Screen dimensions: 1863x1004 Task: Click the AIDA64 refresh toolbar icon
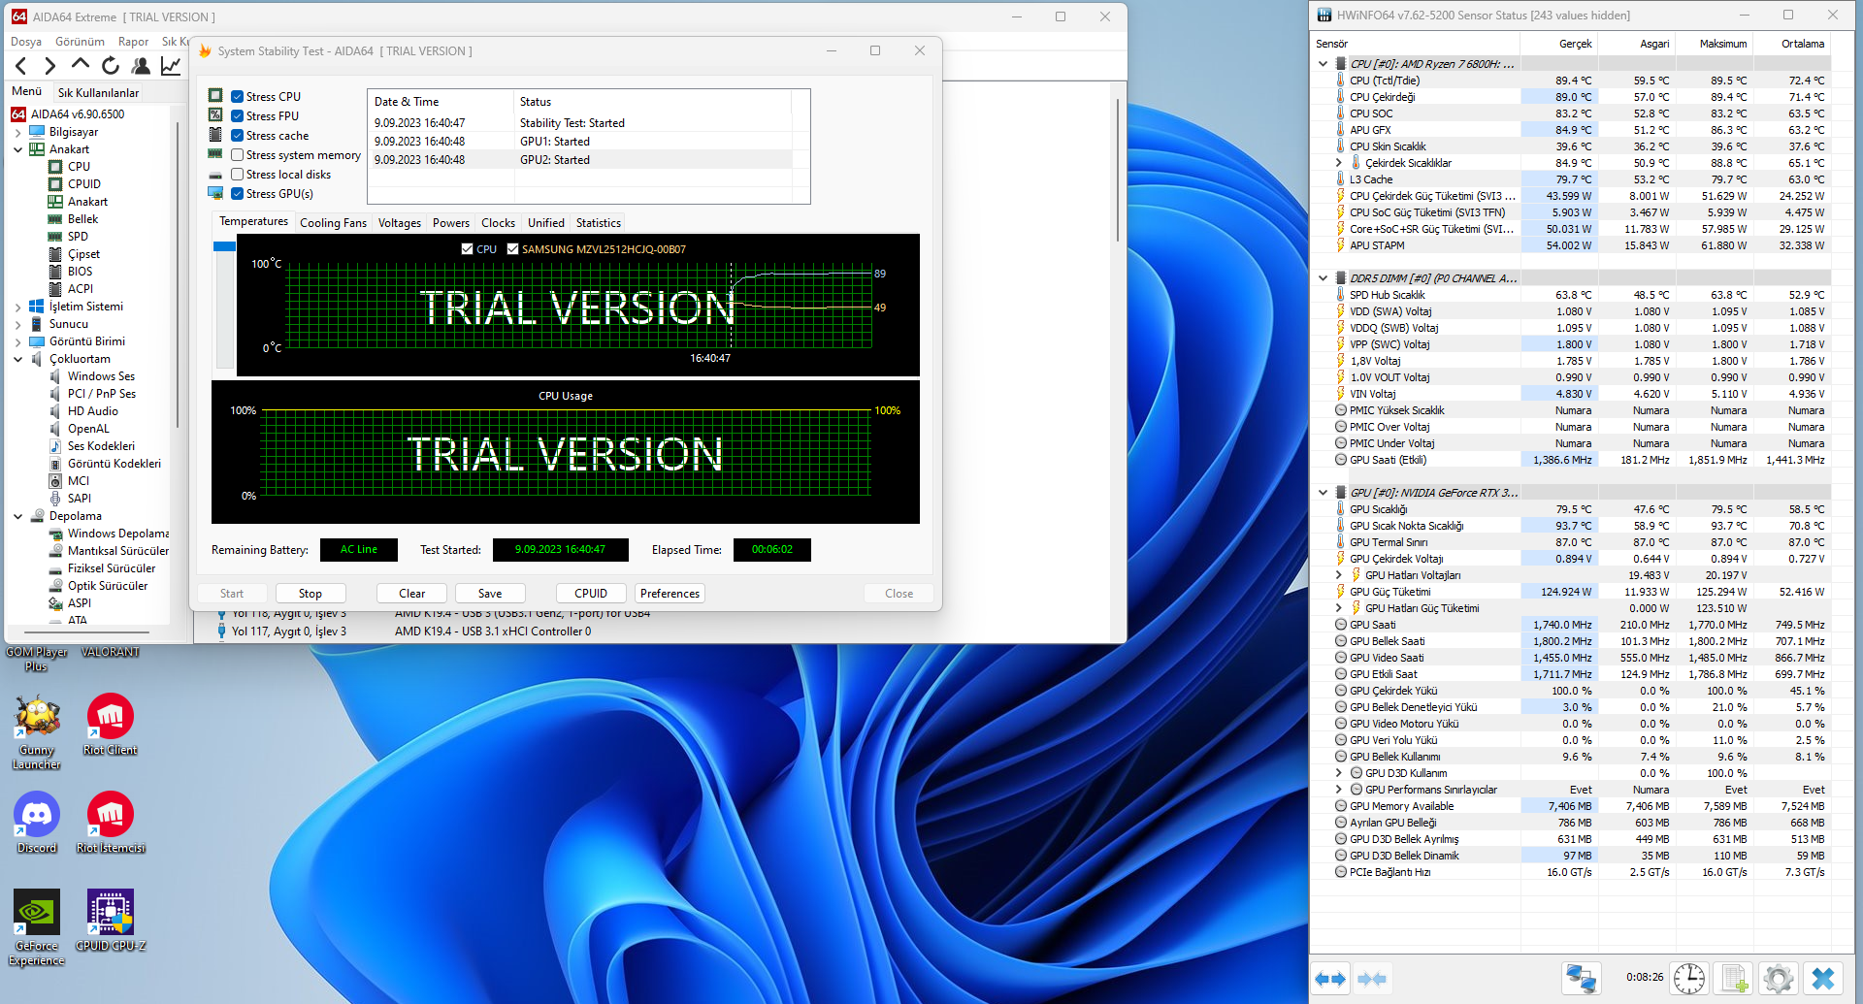point(111,66)
